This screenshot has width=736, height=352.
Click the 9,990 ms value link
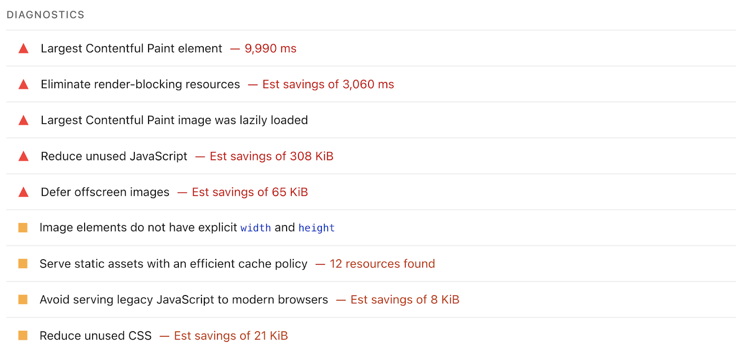[x=270, y=48]
